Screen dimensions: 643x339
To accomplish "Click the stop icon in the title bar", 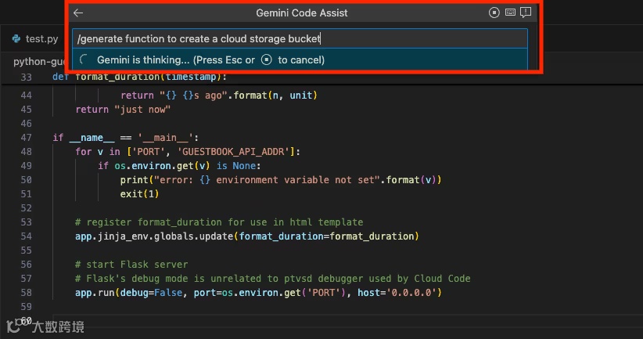I will (494, 13).
